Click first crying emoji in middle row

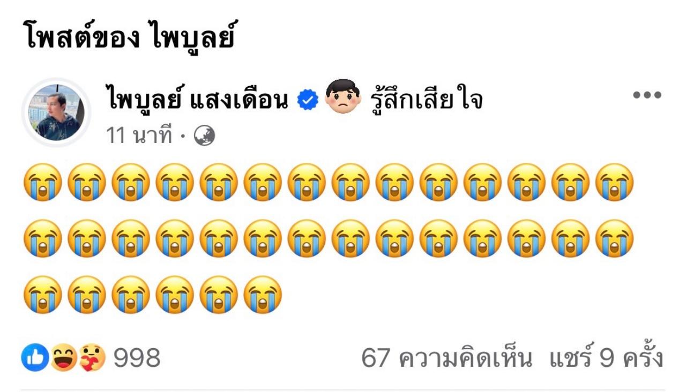coord(43,238)
